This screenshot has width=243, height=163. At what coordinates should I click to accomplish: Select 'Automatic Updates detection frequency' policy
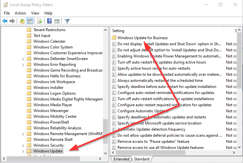(151, 129)
